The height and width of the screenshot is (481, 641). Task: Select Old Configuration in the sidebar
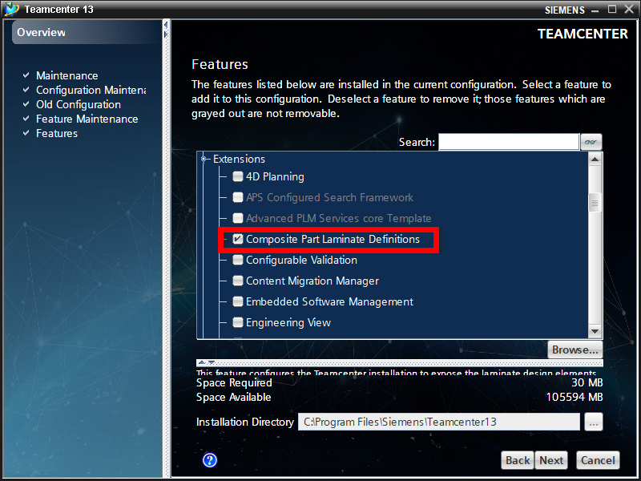coord(78,104)
